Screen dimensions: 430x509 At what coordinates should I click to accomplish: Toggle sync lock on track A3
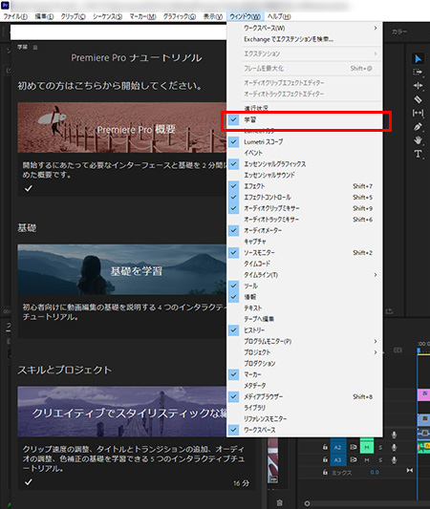(x=353, y=460)
